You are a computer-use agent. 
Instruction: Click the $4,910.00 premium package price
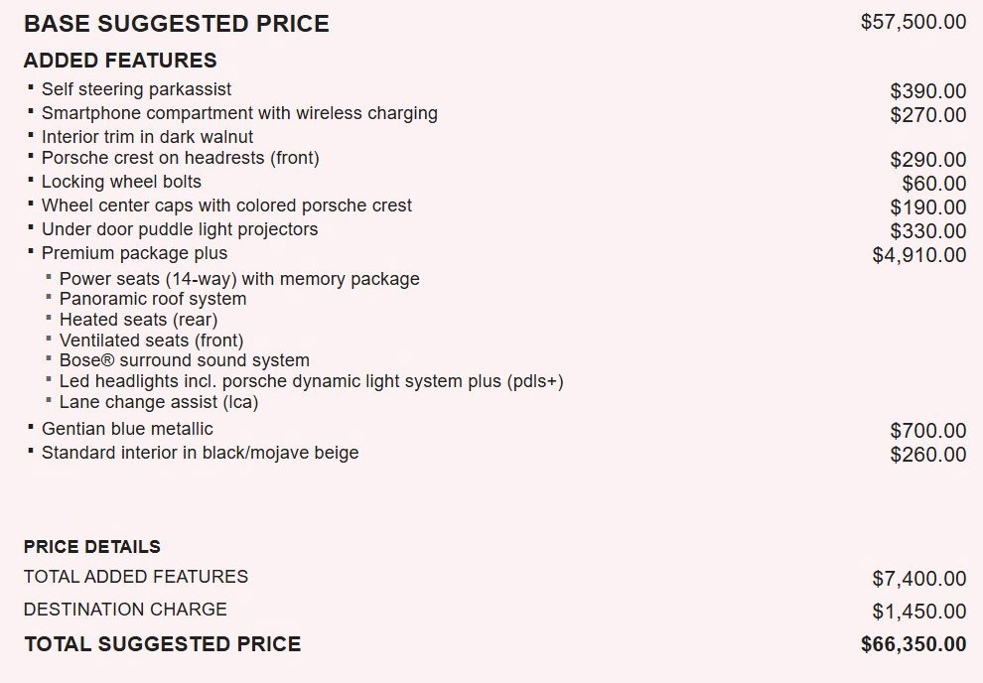tap(919, 255)
